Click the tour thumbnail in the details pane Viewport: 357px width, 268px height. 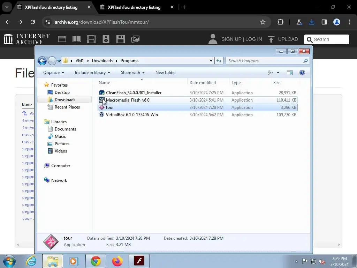51,241
